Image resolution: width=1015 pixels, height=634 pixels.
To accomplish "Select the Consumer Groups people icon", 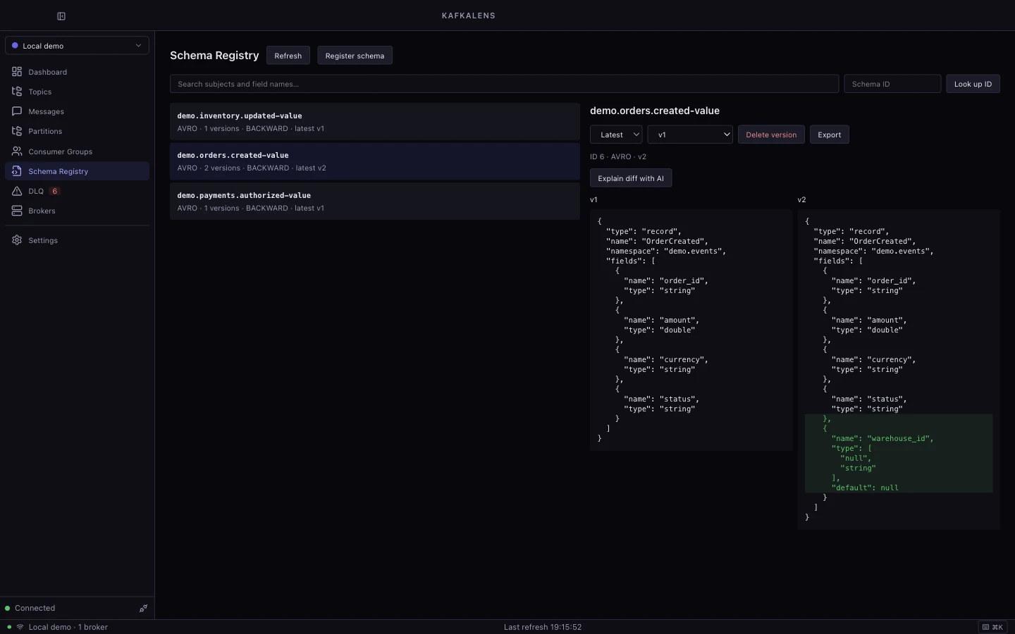I will 17,151.
